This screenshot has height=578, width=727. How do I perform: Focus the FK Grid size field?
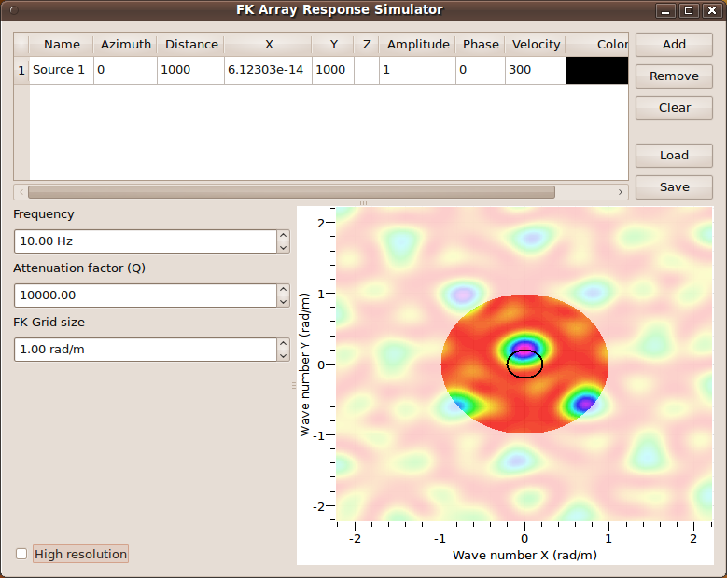coord(145,350)
